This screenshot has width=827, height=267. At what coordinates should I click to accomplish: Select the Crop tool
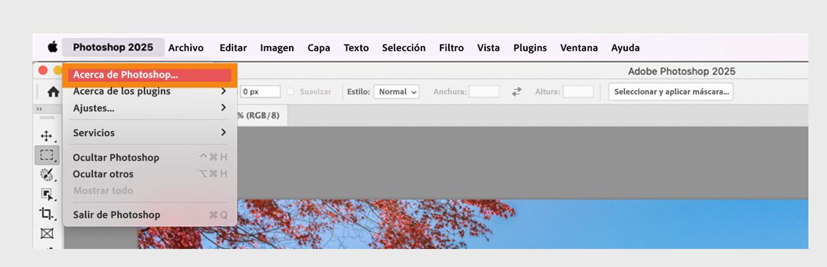click(47, 213)
